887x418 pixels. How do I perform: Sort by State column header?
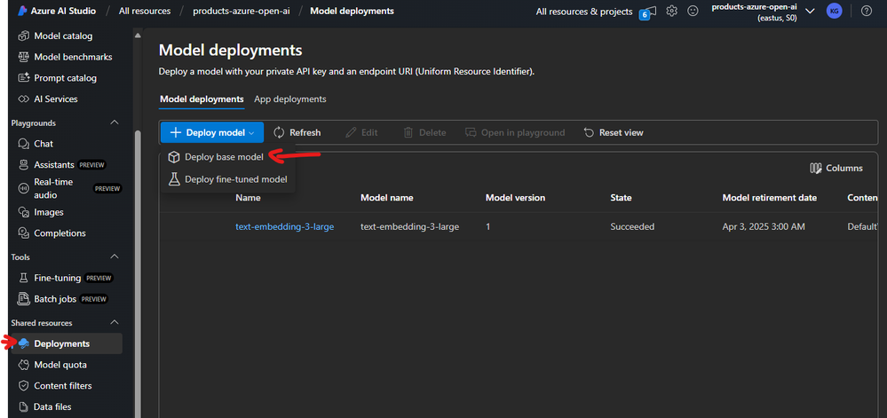coord(622,198)
